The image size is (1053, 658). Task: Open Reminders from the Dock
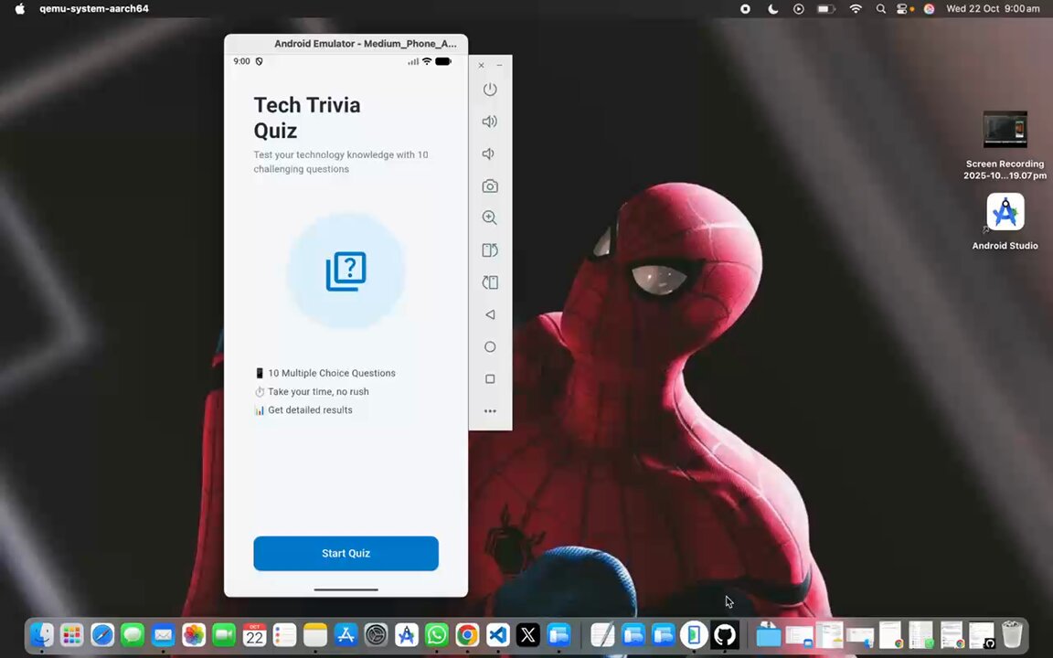[x=285, y=634]
